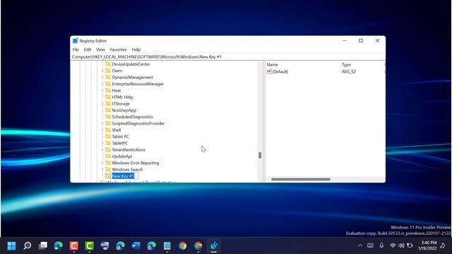Viewport: 452px width, 254px height.
Task: Click the Registry Editor title bar icon
Action: 76,41
